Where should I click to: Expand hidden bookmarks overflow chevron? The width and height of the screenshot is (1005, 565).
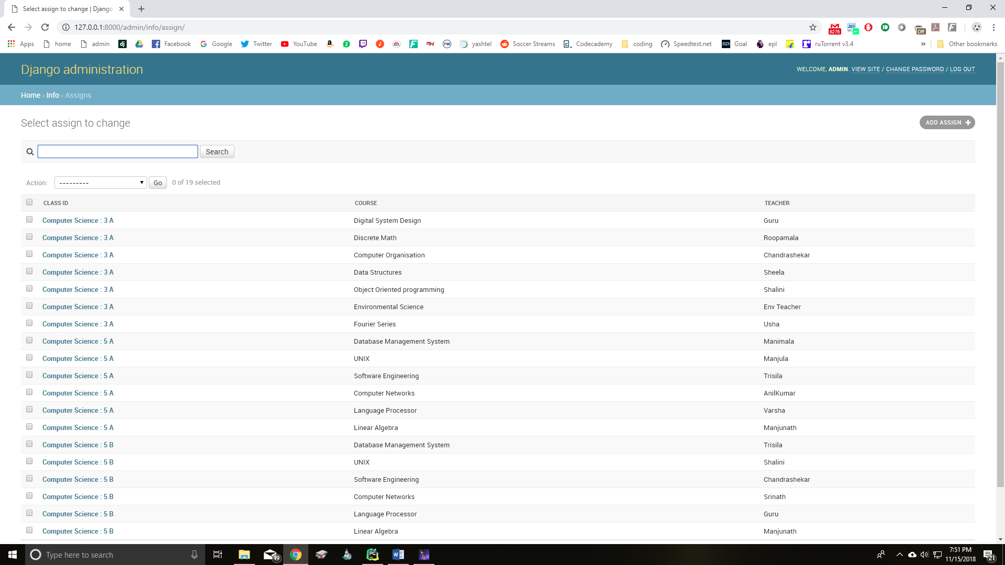click(923, 44)
